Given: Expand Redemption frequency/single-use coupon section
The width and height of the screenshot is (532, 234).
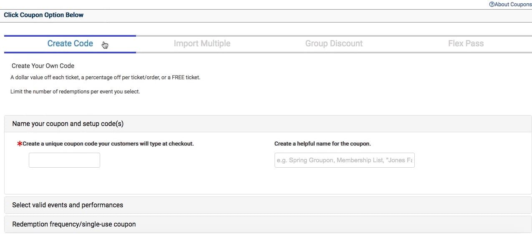Looking at the screenshot, I should (268, 224).
